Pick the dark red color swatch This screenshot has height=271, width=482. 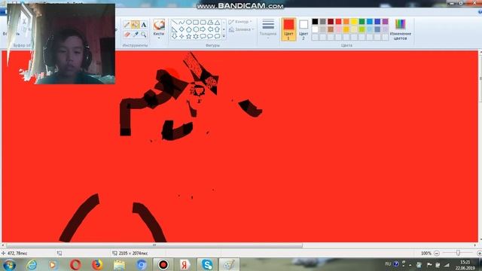tap(331, 22)
